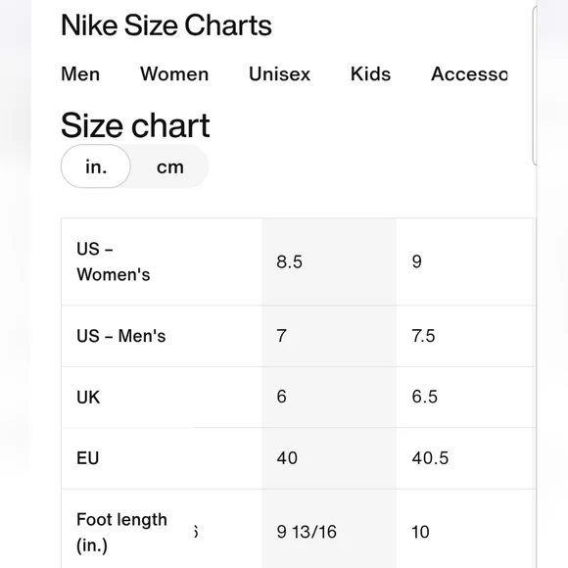Select the Unisex tab

279,74
